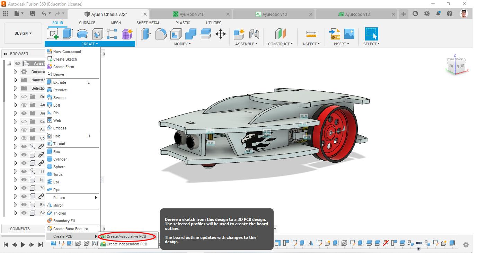Click the Insert SVG icon

click(335, 34)
